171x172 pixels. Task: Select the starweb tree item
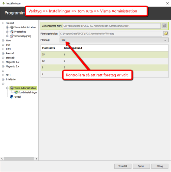click(10, 58)
